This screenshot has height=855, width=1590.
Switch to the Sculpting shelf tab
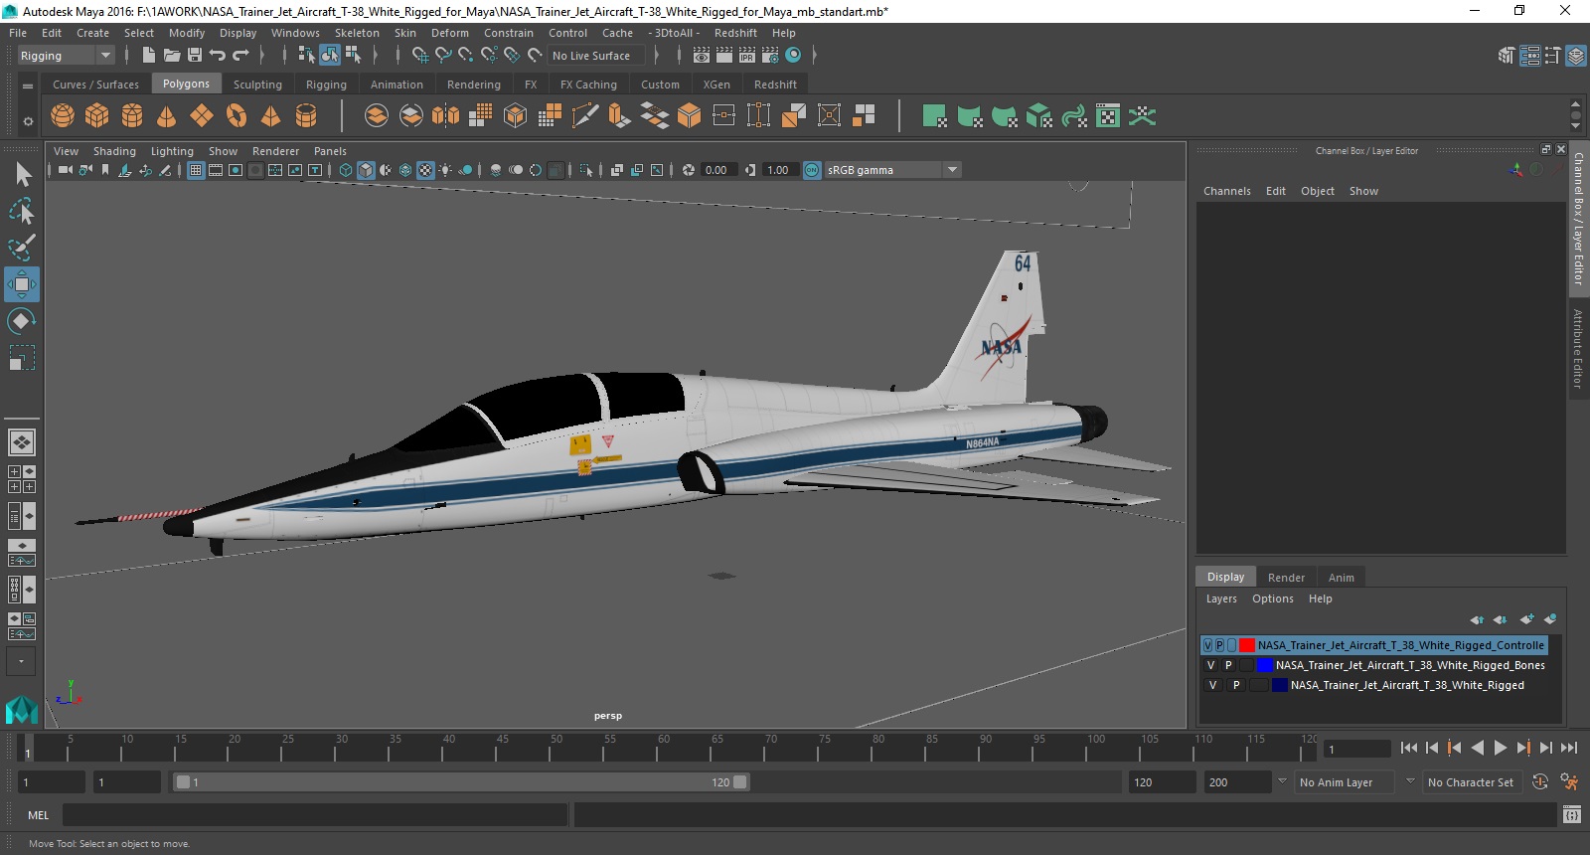coord(257,85)
